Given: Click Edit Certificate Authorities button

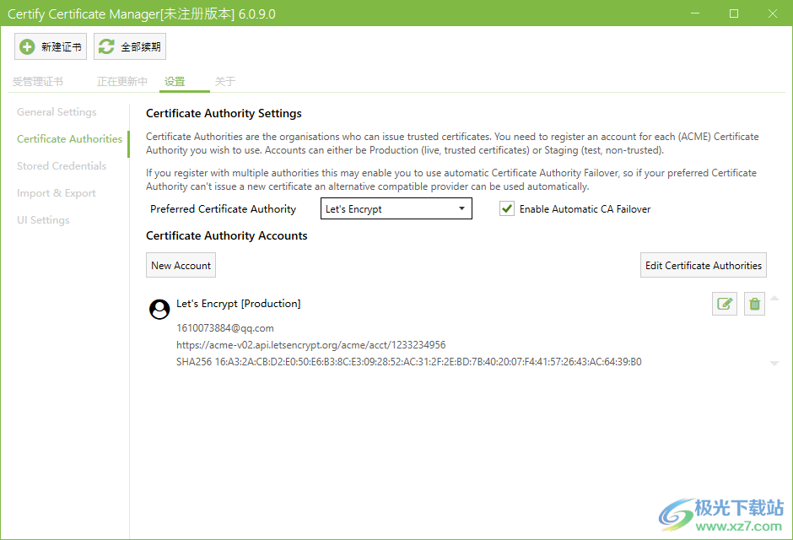Looking at the screenshot, I should click(703, 266).
